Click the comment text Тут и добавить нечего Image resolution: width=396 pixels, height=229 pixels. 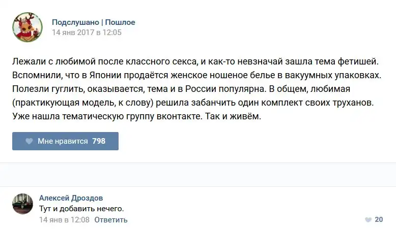(81, 209)
